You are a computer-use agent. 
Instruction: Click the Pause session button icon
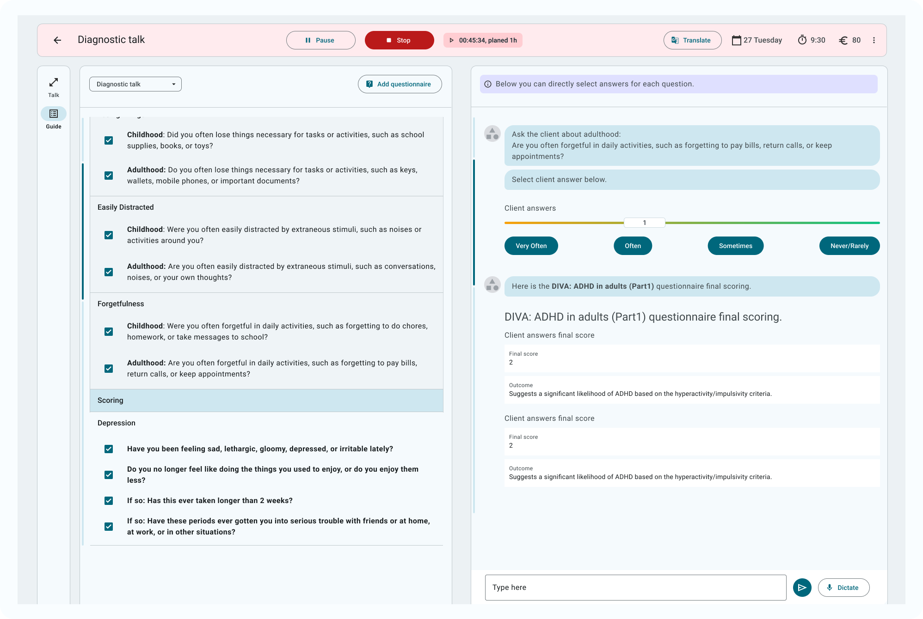point(307,40)
